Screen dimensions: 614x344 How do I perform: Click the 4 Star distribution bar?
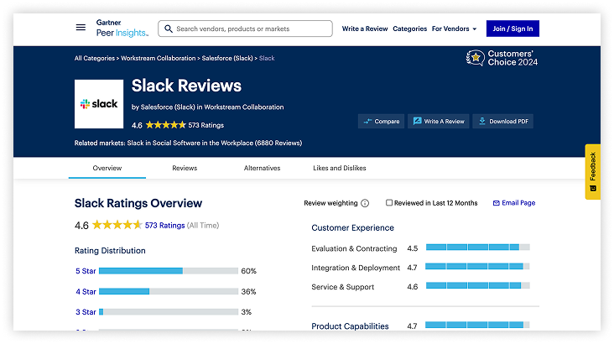pyautogui.click(x=169, y=291)
